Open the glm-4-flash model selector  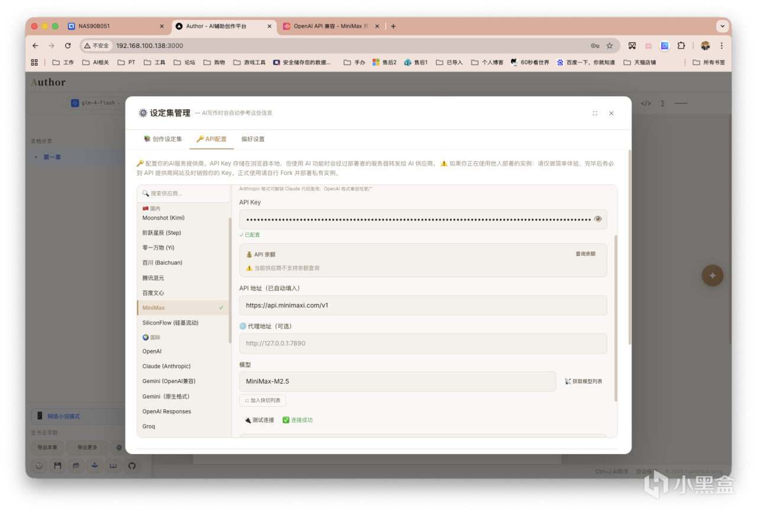tap(95, 103)
